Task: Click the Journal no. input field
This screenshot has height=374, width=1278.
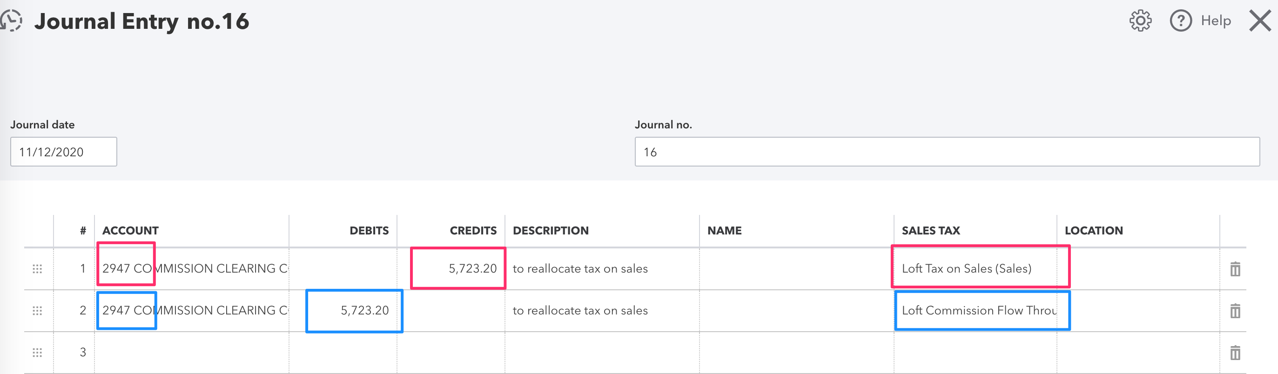Action: click(947, 152)
